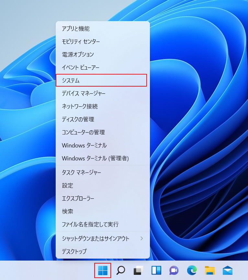This screenshot has height=280, width=248.
Task: Open エクスプローラー menu entry
Action: pos(103,198)
